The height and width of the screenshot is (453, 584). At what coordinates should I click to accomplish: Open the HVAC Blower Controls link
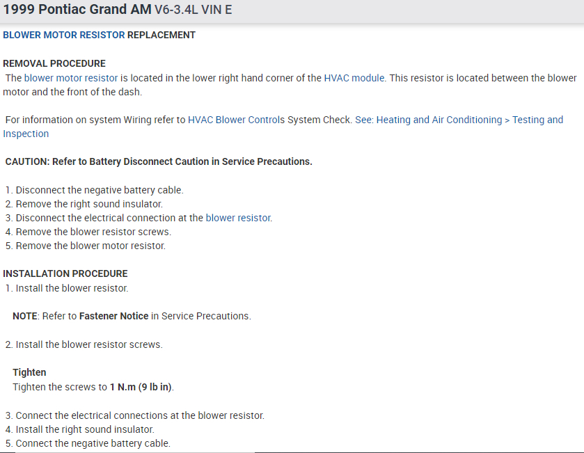(x=236, y=120)
